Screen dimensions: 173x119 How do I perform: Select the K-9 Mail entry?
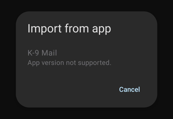coord(86,58)
